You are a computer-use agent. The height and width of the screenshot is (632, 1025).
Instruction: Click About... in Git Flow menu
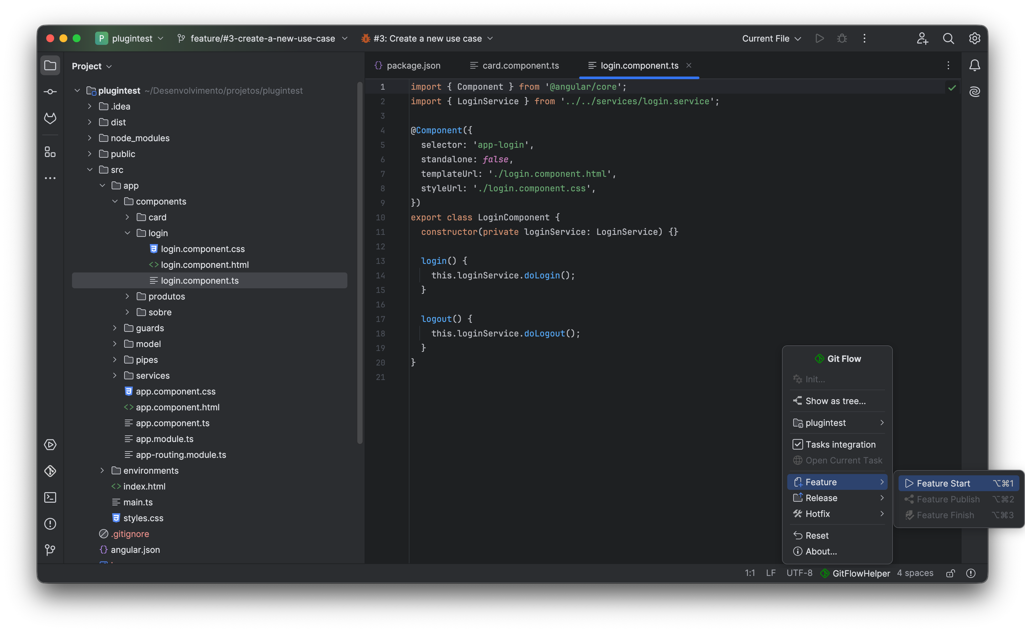click(837, 551)
